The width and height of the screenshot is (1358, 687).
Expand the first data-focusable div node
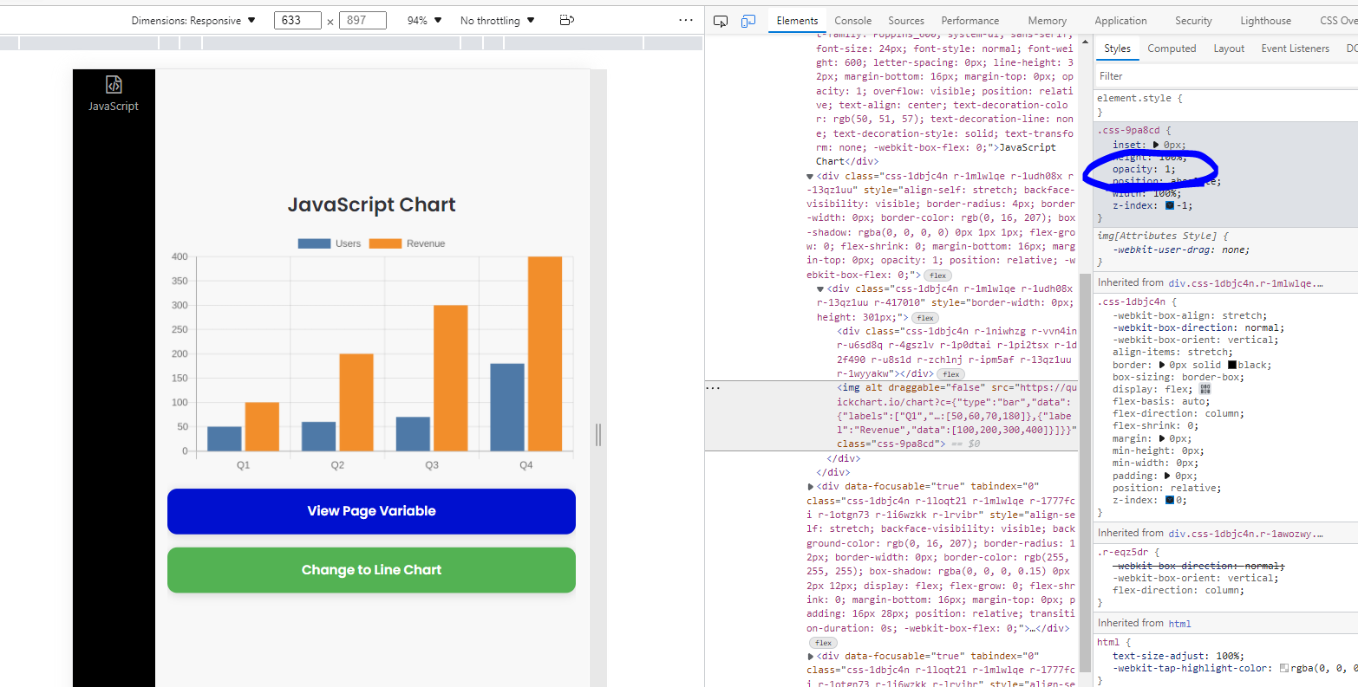click(x=811, y=487)
